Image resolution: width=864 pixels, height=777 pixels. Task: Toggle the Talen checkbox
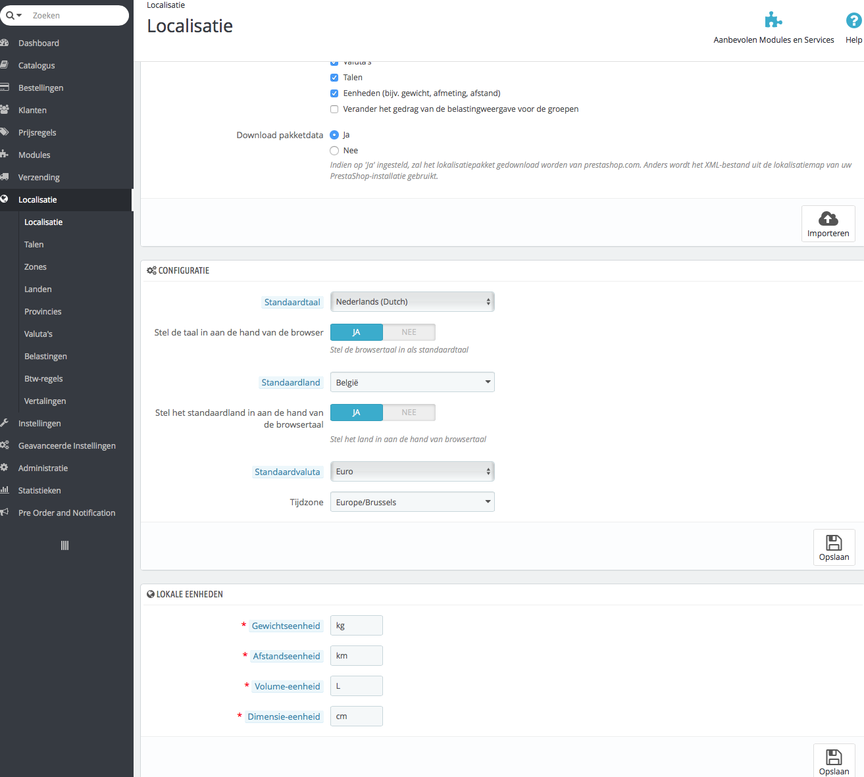point(334,78)
